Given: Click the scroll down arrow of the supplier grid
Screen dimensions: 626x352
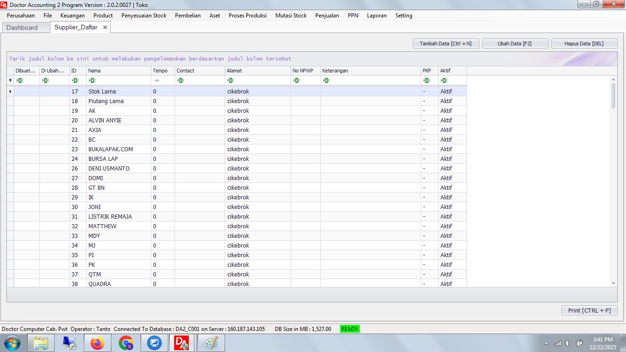Looking at the screenshot, I should [x=613, y=283].
